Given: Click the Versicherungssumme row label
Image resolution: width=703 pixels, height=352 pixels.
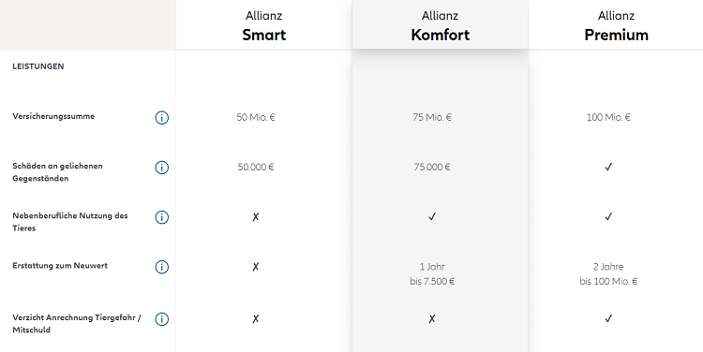Looking at the screenshot, I should pos(53,116).
